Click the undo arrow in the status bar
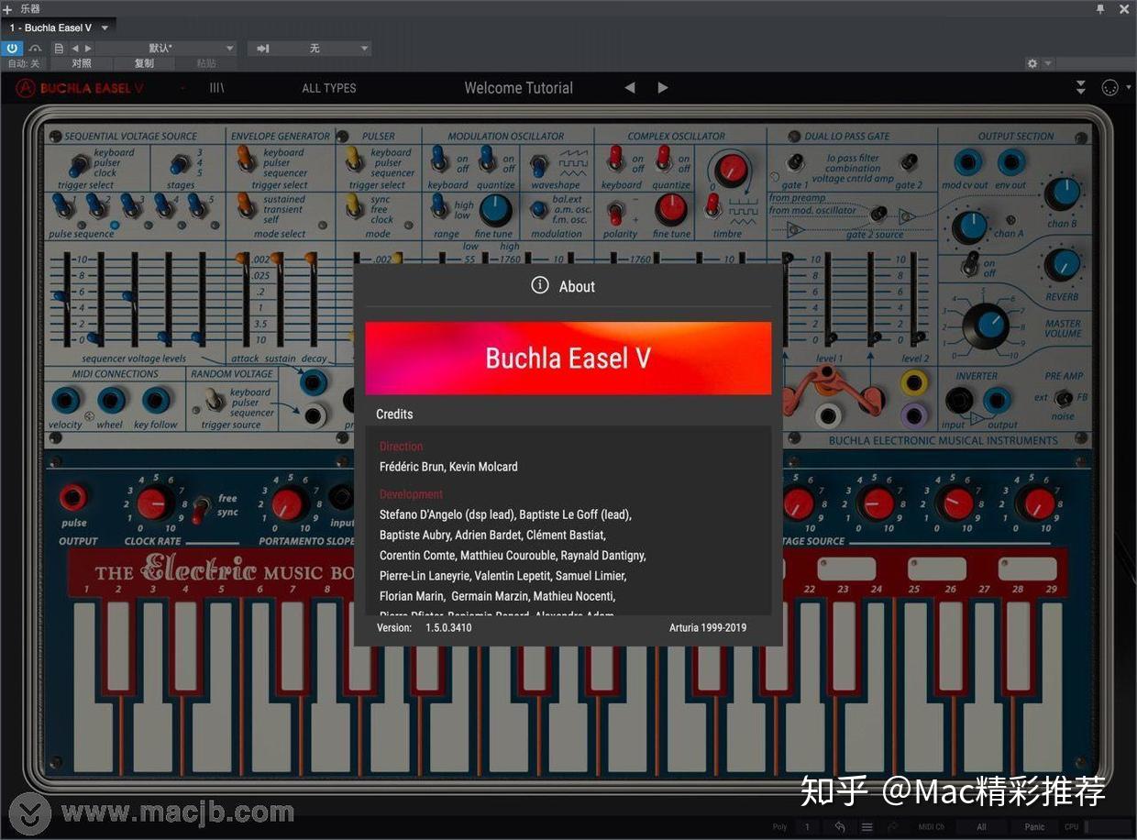The width and height of the screenshot is (1137, 840). click(839, 826)
